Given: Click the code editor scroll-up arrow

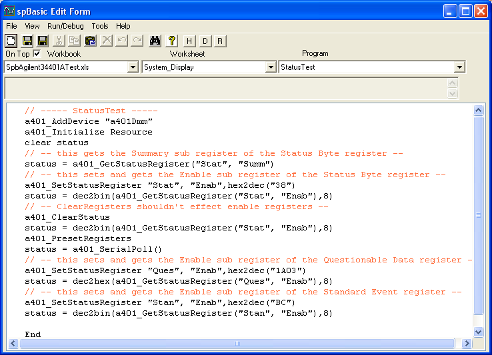Looking at the screenshot, I should (x=478, y=110).
